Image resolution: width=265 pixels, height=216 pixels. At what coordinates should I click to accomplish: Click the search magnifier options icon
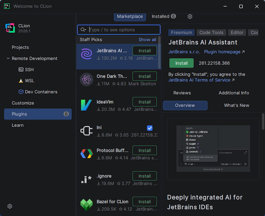click(83, 30)
